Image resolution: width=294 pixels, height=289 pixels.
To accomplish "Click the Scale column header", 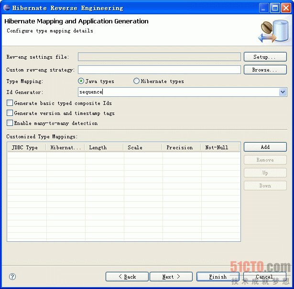I will point(142,147).
